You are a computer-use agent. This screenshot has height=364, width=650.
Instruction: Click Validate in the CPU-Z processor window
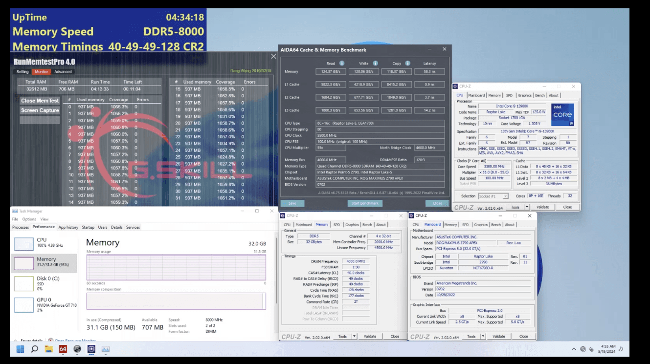coord(543,207)
